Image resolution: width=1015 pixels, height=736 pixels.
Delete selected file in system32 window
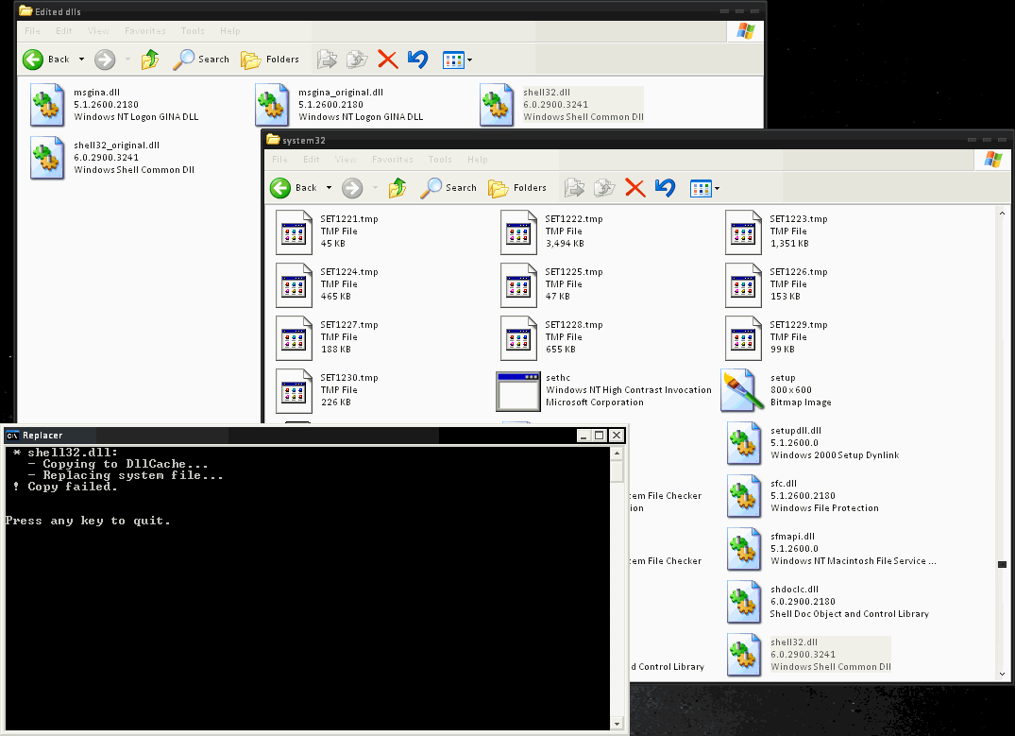coord(635,188)
